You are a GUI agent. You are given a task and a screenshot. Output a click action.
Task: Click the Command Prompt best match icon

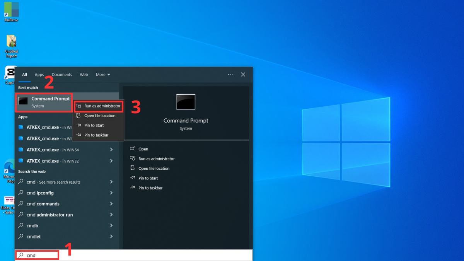coord(23,101)
